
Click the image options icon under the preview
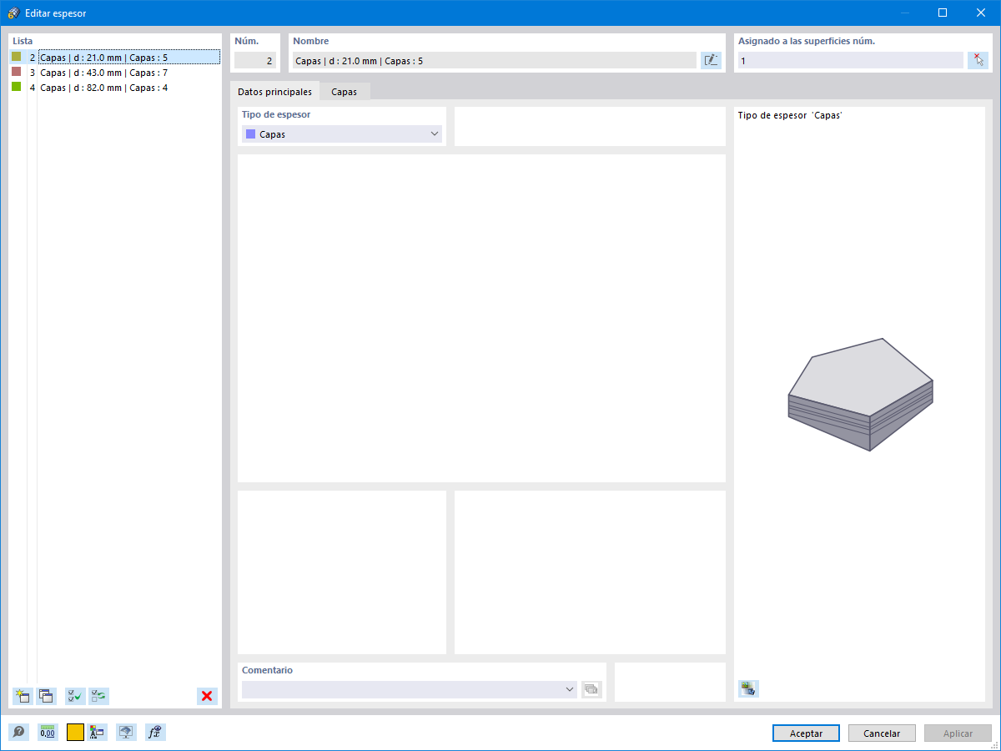point(748,688)
